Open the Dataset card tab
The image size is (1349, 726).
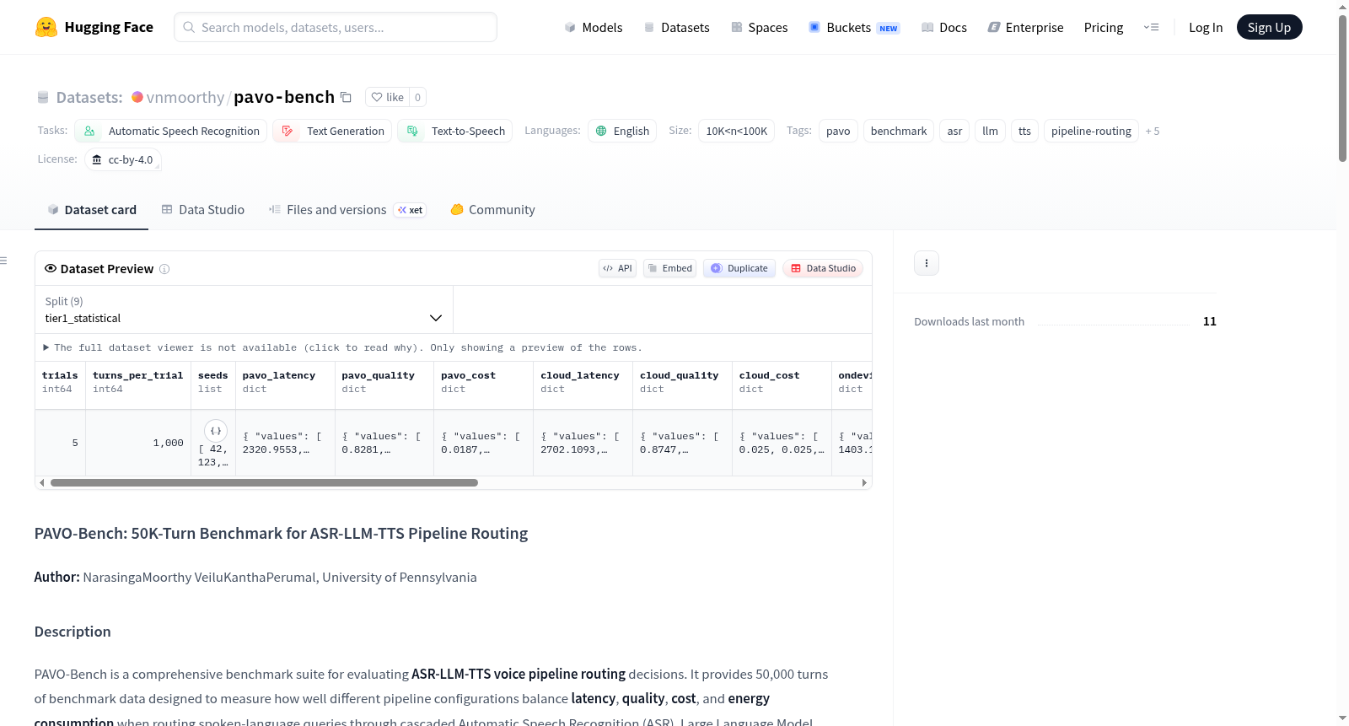91,210
